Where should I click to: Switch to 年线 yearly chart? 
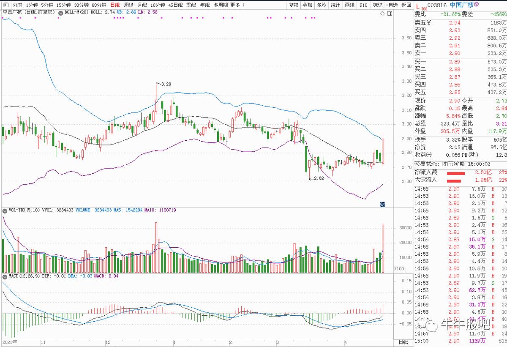click(x=205, y=5)
